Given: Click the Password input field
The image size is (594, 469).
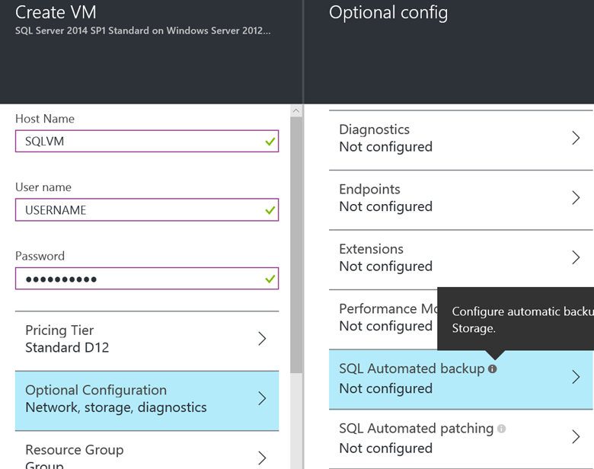Looking at the screenshot, I should coord(147,279).
